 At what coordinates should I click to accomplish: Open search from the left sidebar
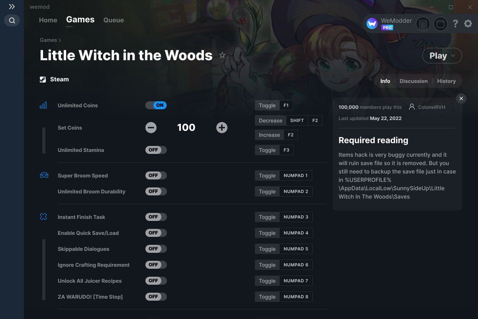click(x=12, y=20)
